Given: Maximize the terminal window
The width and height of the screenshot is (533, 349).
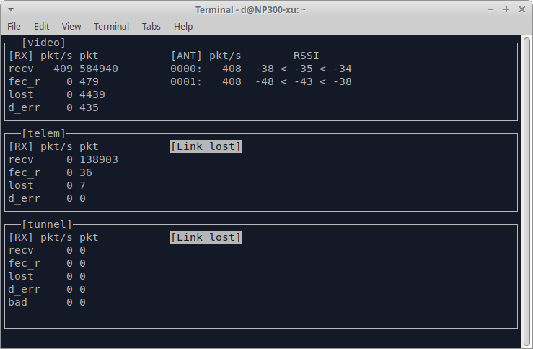Looking at the screenshot, I should click(x=506, y=9).
